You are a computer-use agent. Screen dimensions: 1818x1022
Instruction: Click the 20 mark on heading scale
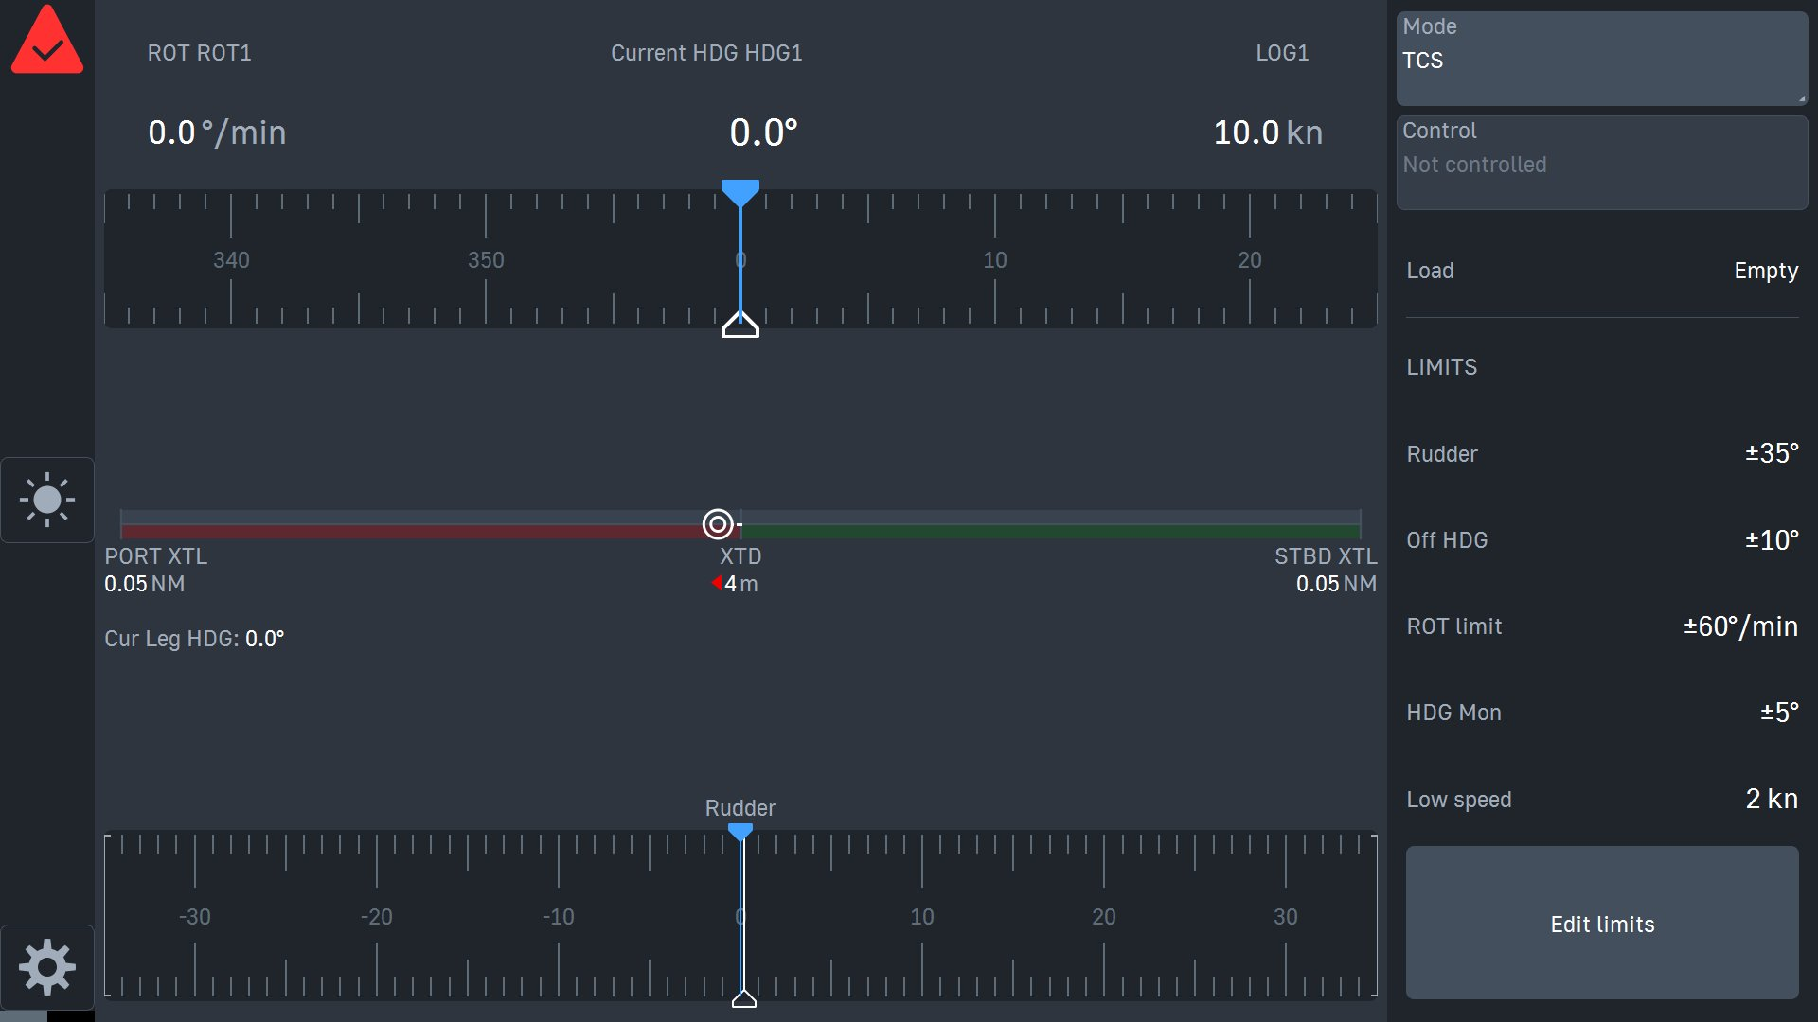(1250, 260)
